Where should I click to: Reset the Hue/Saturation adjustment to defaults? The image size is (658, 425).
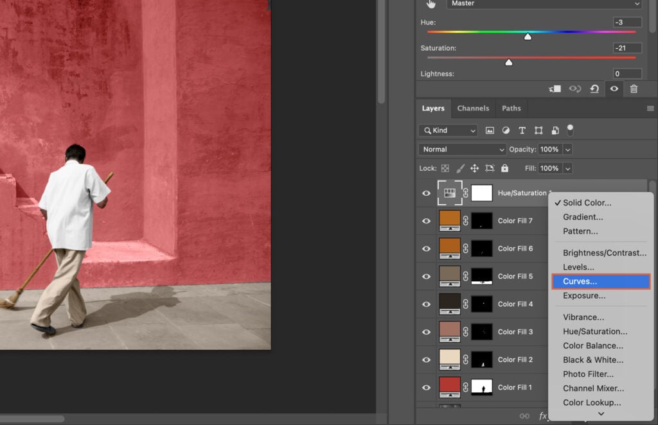594,89
